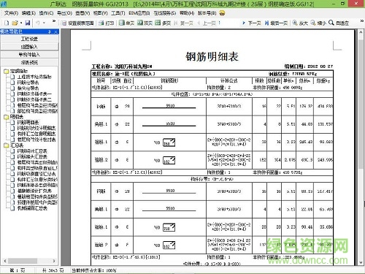The height and width of the screenshot is (274, 365).
Task: Switch to double page view 双页
Action: pyautogui.click(x=145, y=23)
